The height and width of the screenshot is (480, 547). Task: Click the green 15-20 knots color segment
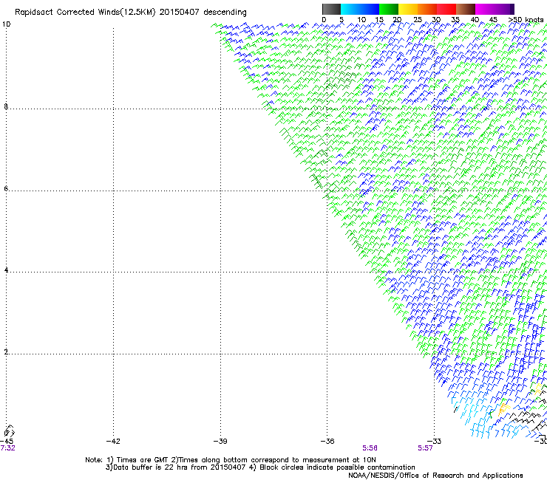[x=389, y=9]
